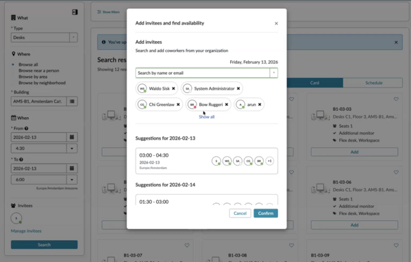Click the From date 2026-02-13 field

tap(38, 137)
